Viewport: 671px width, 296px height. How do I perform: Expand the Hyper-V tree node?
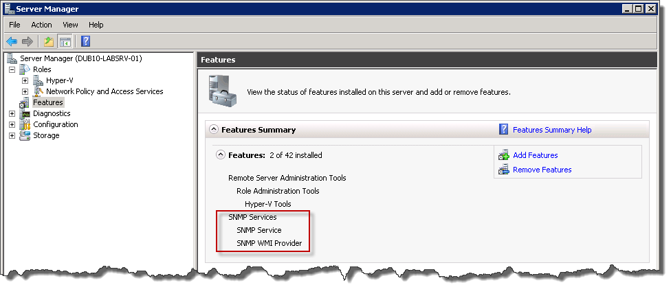[25, 80]
